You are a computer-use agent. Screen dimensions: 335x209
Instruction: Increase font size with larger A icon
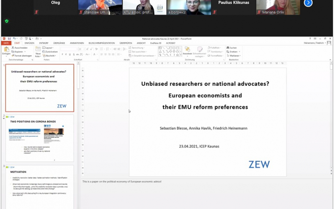tap(87, 49)
